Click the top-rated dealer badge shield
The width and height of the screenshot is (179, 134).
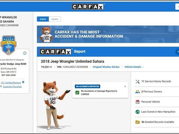[8, 45]
